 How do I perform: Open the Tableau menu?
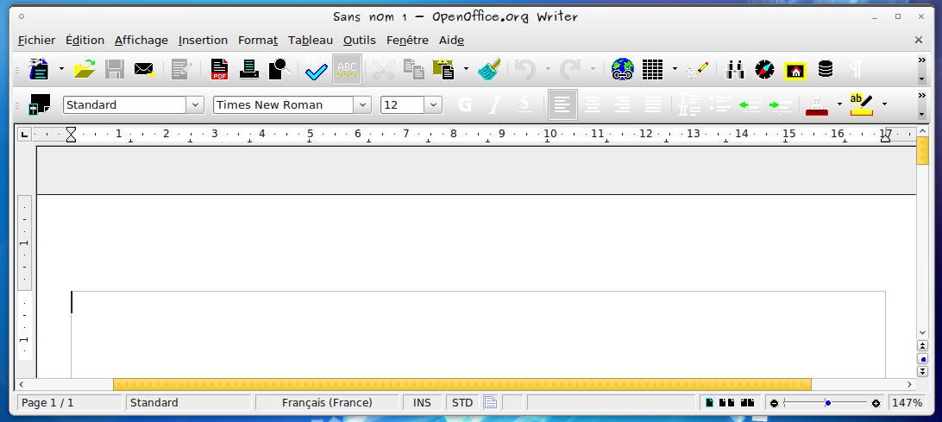pos(310,41)
